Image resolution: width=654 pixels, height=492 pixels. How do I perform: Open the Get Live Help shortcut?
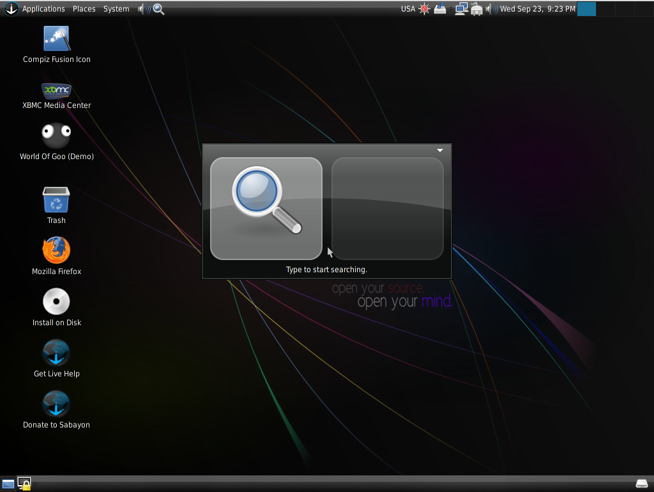[56, 353]
